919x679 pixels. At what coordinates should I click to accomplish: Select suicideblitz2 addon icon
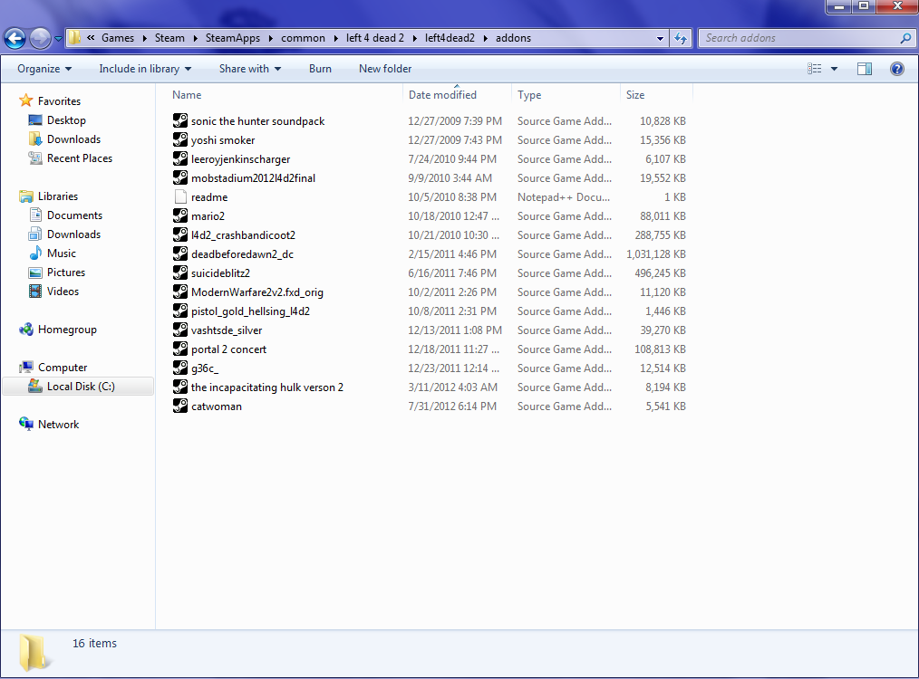(x=180, y=273)
